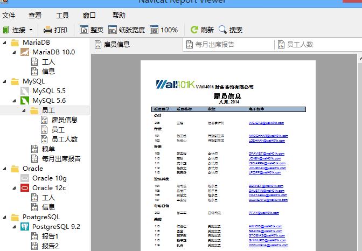Open the NKOCHHAR@wall401k.com email link
The image size is (362, 251).
(268, 136)
